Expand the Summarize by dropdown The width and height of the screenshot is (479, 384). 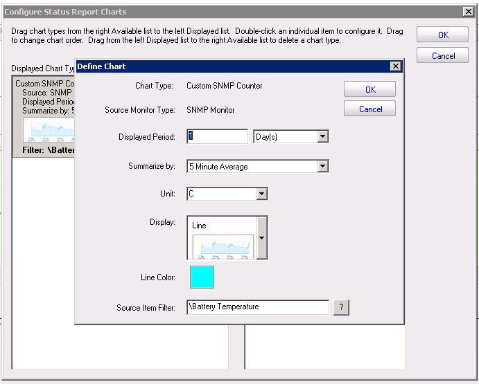322,166
